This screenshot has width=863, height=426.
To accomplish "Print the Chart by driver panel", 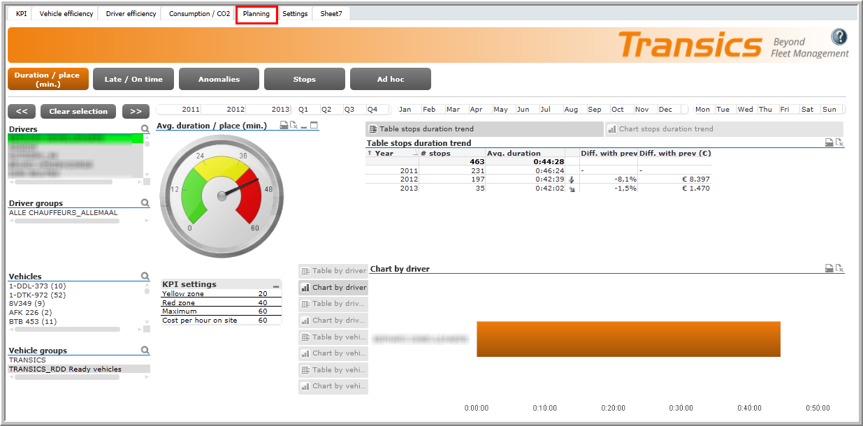I will [829, 268].
